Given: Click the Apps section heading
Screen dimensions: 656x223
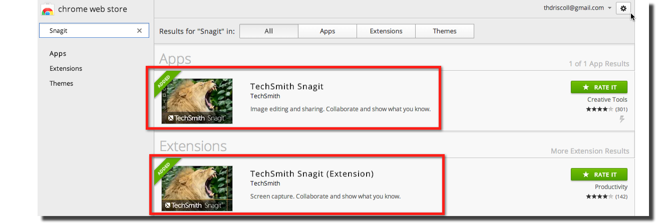Looking at the screenshot, I should click(x=175, y=59).
